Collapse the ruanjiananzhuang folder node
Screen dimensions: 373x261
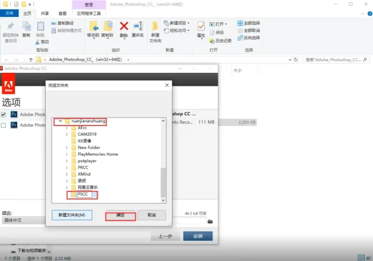[60, 121]
